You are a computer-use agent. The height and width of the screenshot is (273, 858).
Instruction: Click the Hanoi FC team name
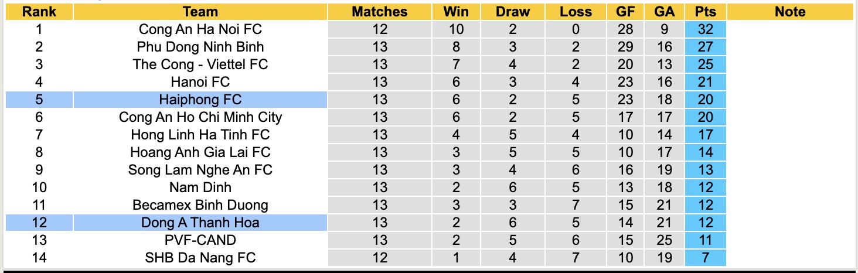[x=200, y=82]
